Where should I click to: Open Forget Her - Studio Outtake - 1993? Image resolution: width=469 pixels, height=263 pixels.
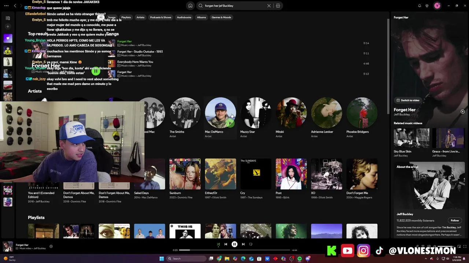140,52
